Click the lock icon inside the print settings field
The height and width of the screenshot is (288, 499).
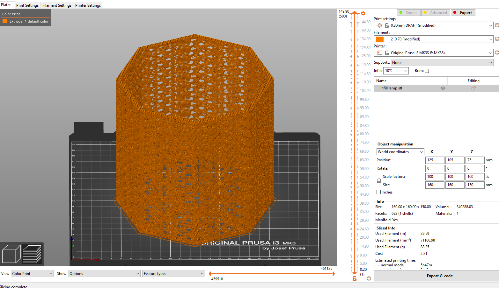tap(386, 25)
